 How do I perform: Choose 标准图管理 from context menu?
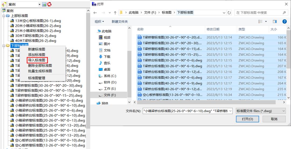pyautogui.click(x=37, y=78)
